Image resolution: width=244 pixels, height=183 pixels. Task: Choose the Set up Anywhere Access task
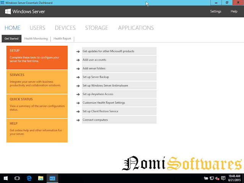pyautogui.click(x=119, y=94)
